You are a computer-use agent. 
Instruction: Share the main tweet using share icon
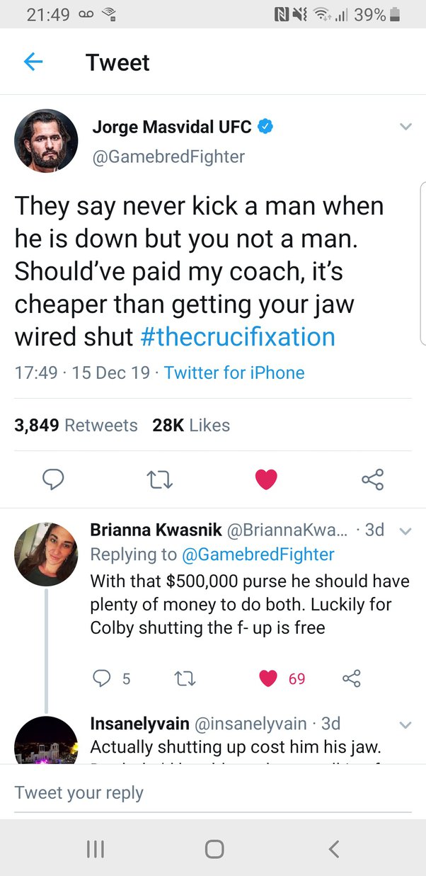[372, 479]
